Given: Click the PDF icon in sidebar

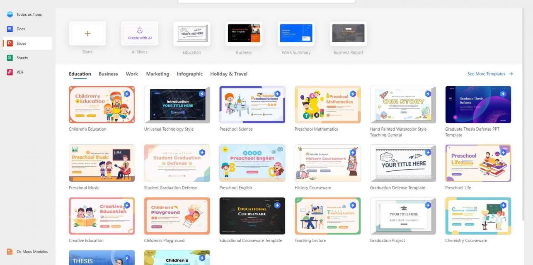Looking at the screenshot, I should pyautogui.click(x=10, y=72).
